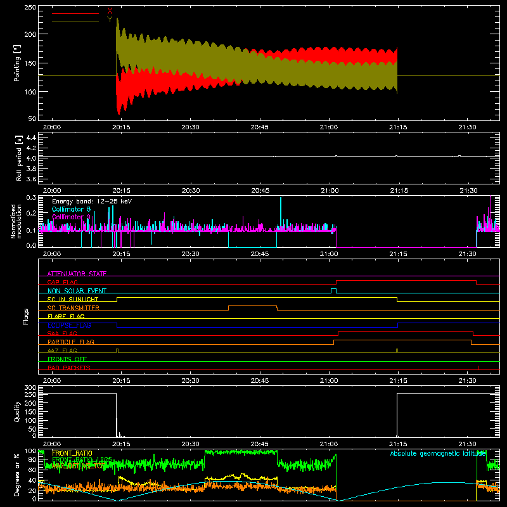Click the 'Flags' axis title
The image size is (507, 507).
point(25,316)
